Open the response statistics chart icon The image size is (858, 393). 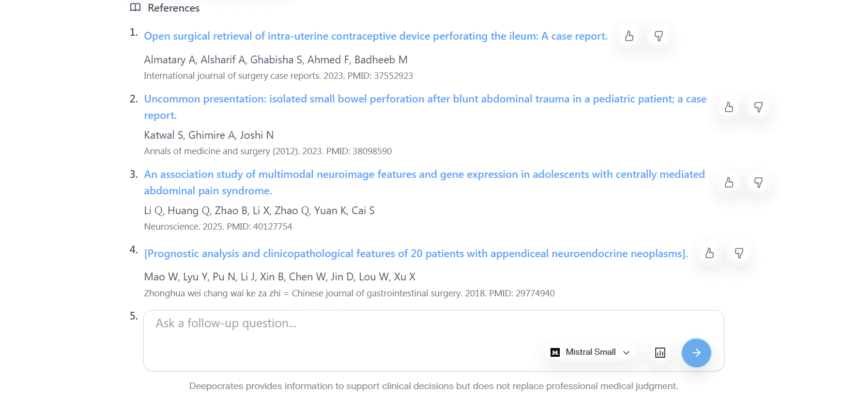pos(659,353)
